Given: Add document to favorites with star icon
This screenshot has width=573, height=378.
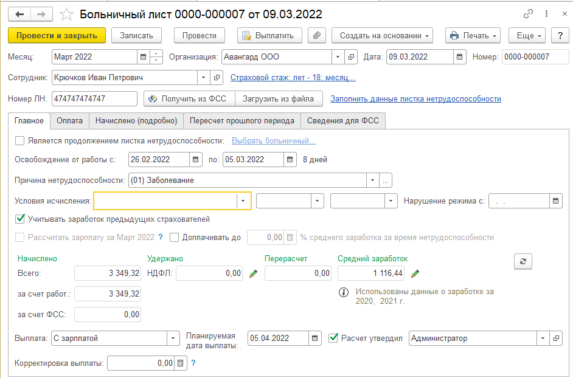Looking at the screenshot, I should [66, 15].
